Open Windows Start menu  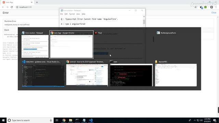pos(3,120)
